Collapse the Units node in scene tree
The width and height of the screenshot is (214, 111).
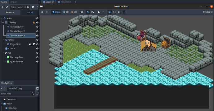pyautogui.click(x=4, y=40)
